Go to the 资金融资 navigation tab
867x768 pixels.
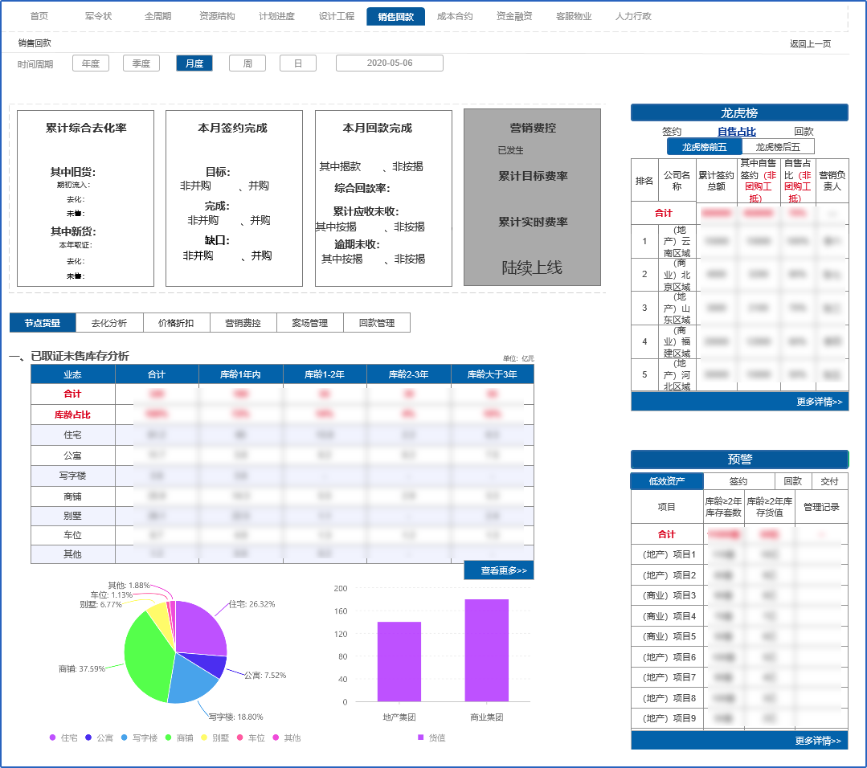pyautogui.click(x=514, y=16)
